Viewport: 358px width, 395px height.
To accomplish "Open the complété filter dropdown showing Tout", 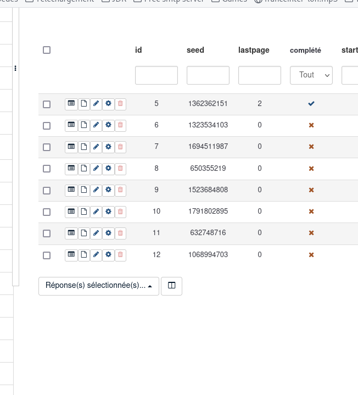I will [x=311, y=75].
